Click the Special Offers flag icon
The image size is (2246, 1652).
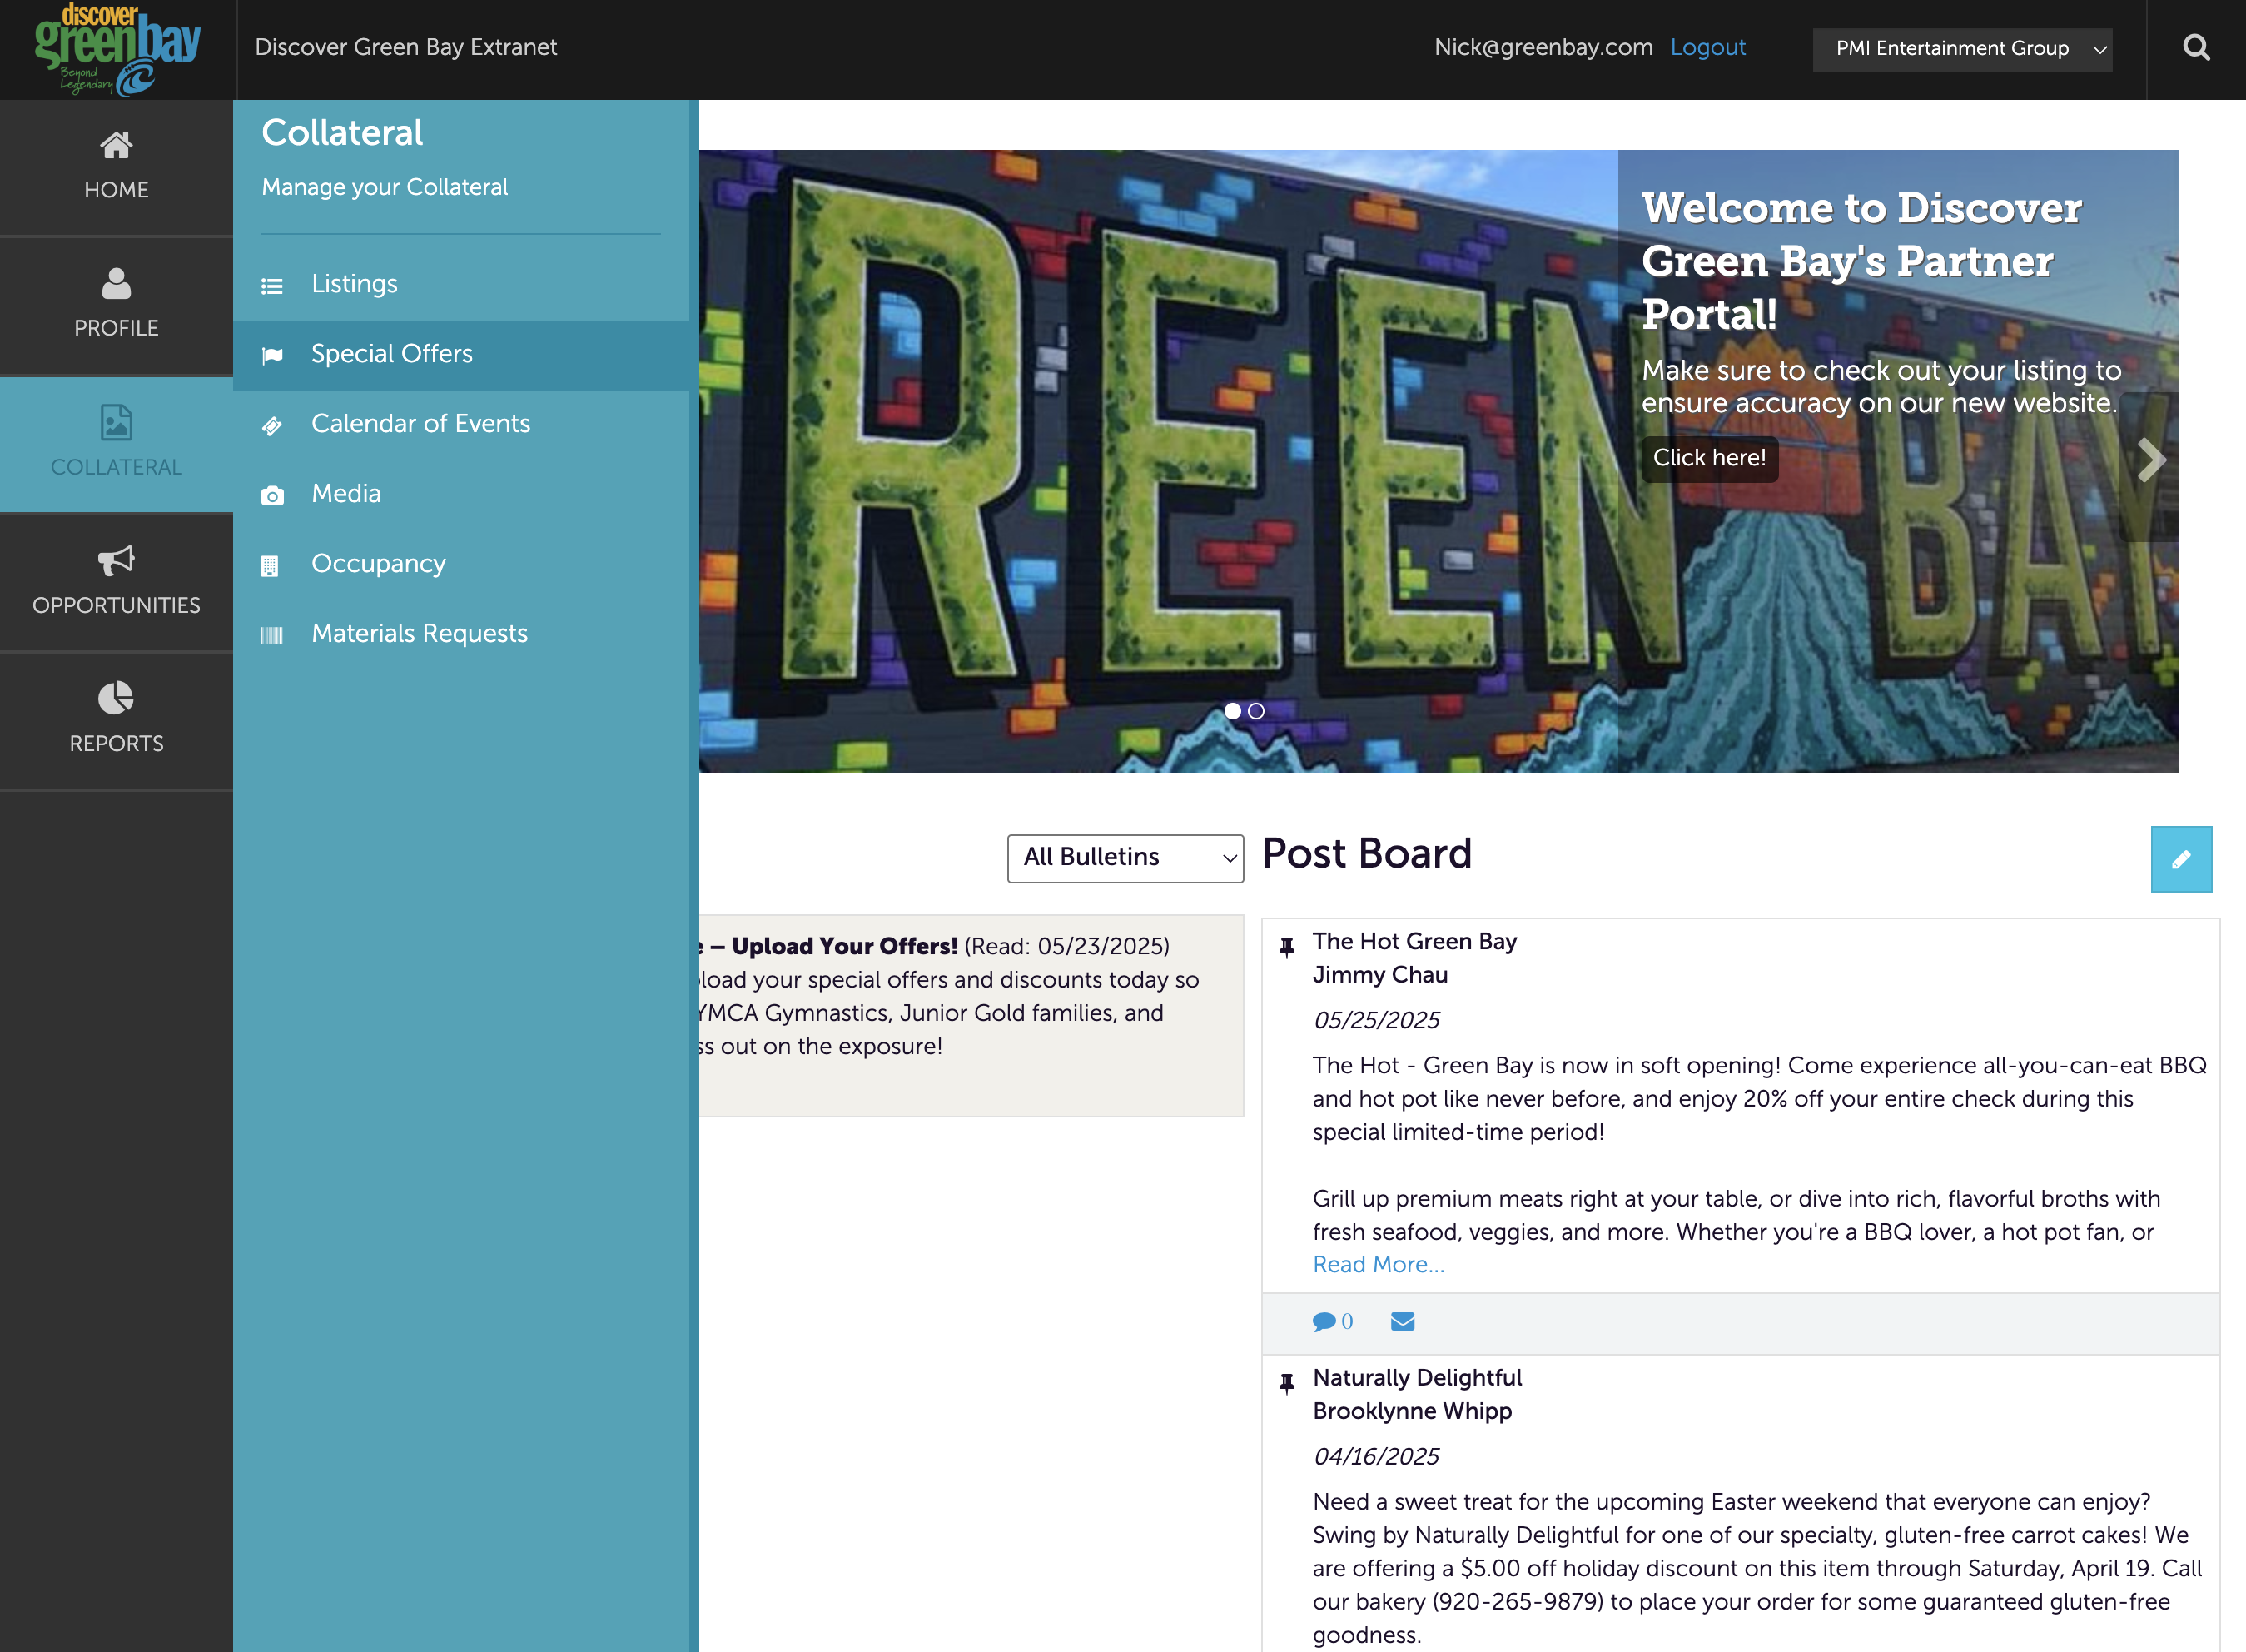tap(272, 356)
